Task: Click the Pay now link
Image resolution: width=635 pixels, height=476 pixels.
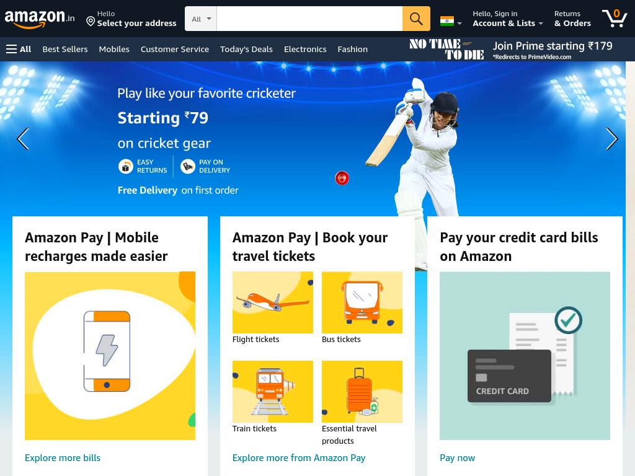Action: tap(457, 458)
